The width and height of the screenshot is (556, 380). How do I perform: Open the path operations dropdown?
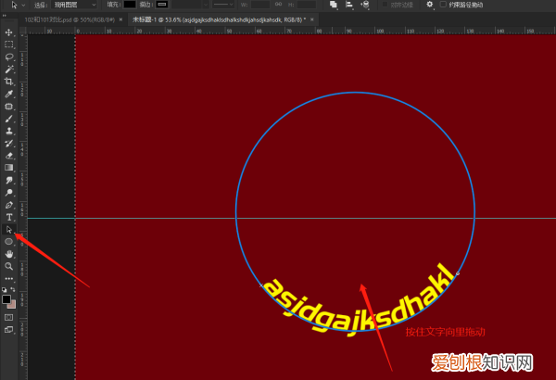(x=334, y=5)
